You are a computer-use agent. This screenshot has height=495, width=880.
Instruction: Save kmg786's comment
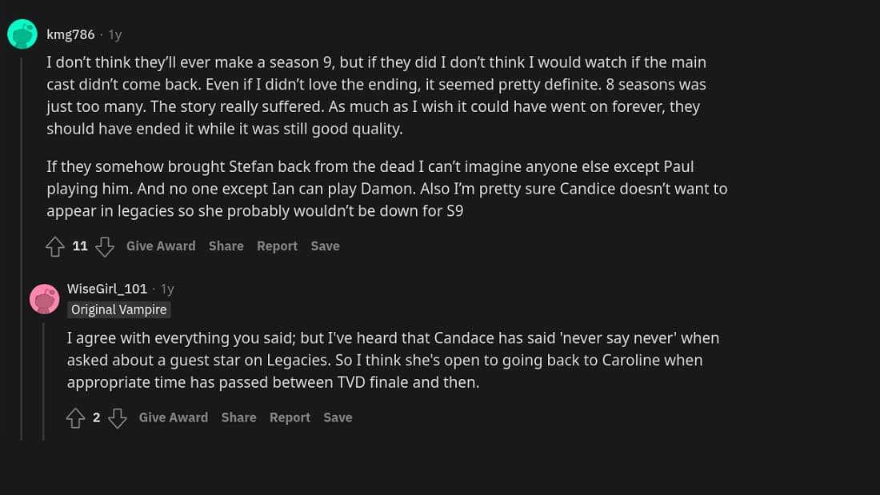pos(325,246)
